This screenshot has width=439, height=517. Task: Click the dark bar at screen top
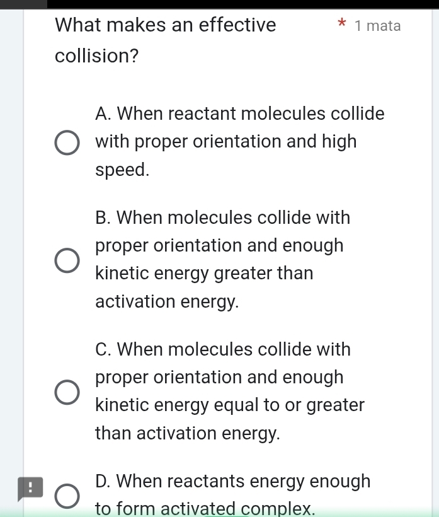point(219,3)
